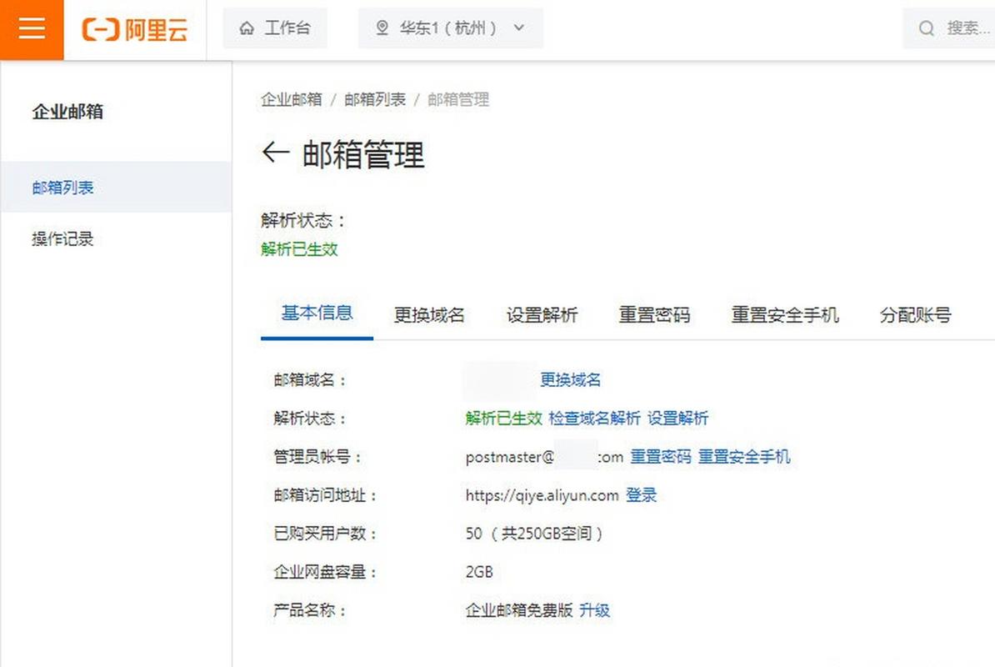
Task: Open the orange hamburger menu
Action: [x=32, y=29]
